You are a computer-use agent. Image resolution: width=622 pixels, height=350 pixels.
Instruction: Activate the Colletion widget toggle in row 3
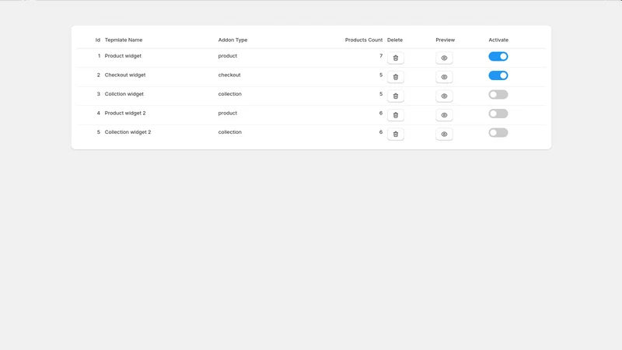[x=498, y=94]
